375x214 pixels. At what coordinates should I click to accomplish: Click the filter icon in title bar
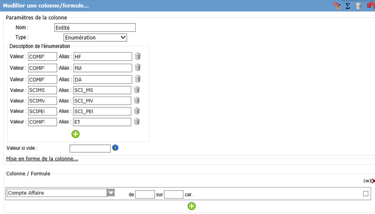337,6
